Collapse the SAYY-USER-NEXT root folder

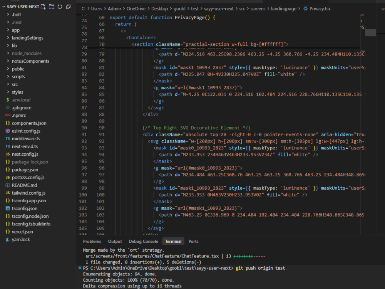(x=4, y=7)
